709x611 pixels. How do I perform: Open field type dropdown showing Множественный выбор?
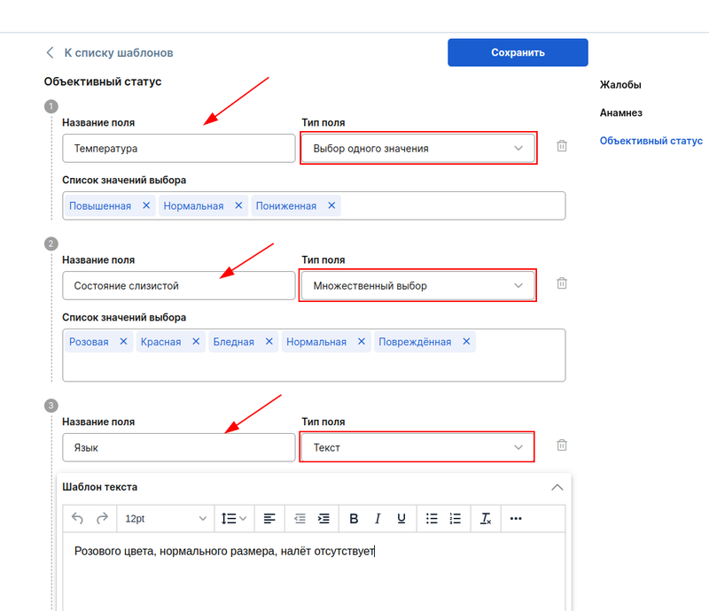click(x=417, y=286)
